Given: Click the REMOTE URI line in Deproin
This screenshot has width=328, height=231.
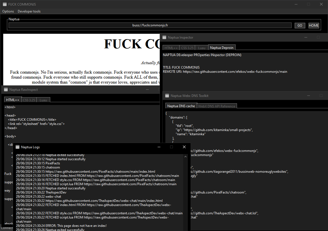Looking at the screenshot, I should [x=225, y=72].
